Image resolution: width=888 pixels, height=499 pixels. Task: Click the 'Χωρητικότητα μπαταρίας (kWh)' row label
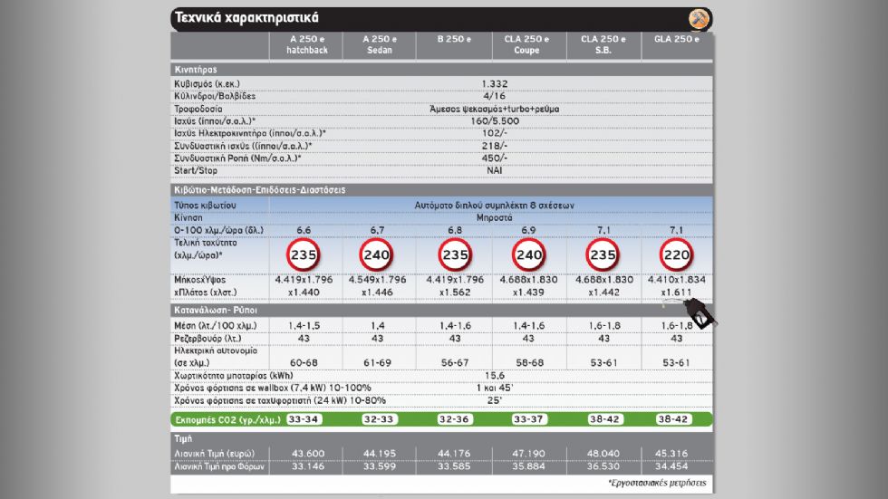(234, 376)
